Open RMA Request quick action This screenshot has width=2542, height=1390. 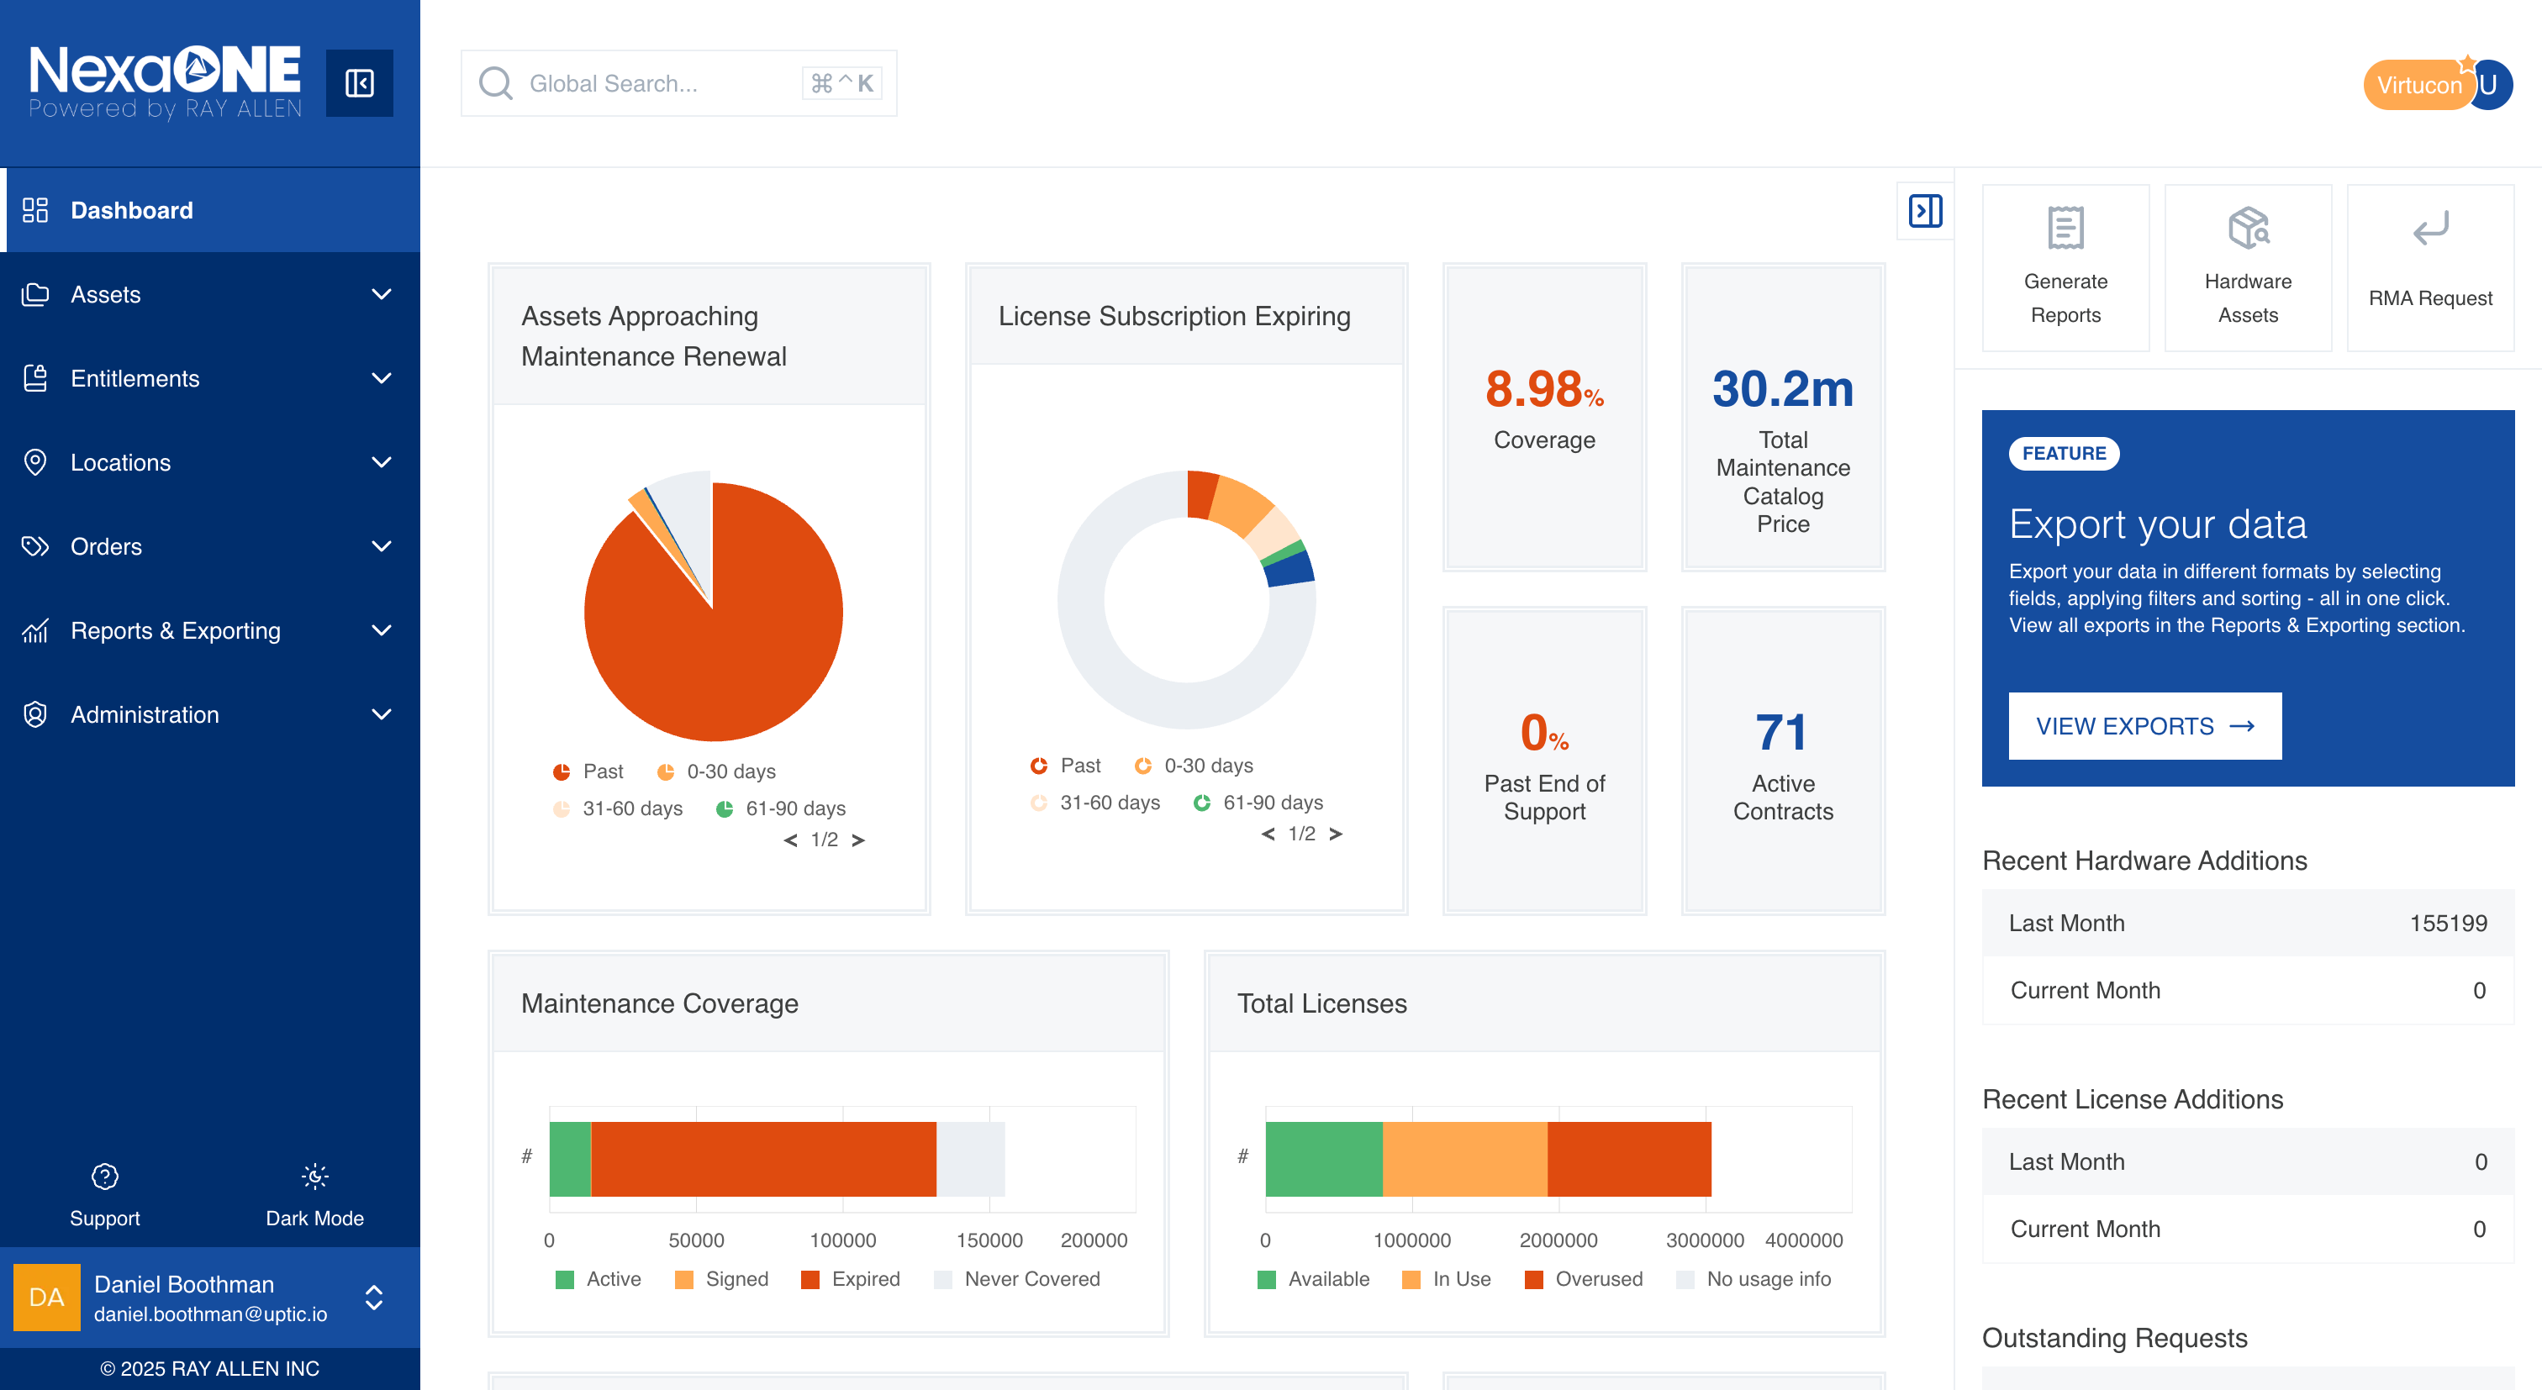(x=2429, y=267)
